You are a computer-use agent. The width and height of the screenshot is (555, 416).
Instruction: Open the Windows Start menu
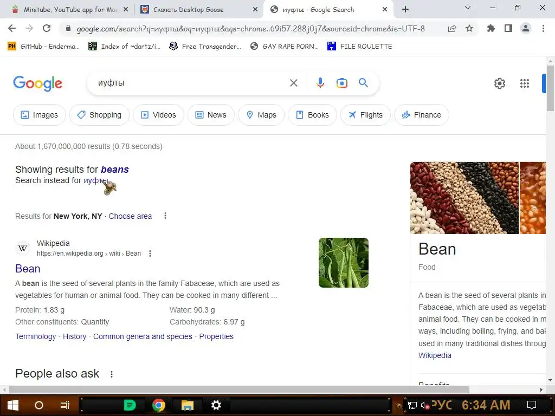(13, 405)
